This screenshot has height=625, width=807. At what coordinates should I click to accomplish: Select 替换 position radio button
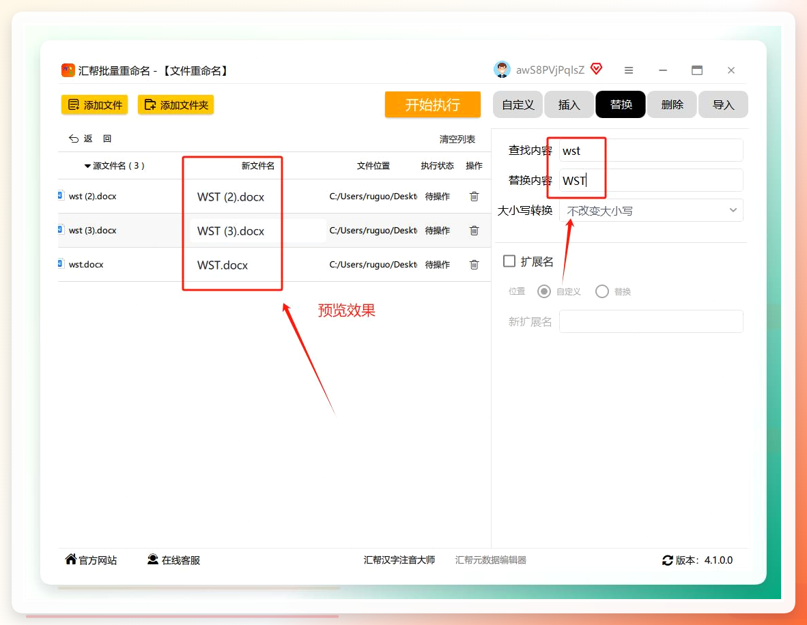pyautogui.click(x=602, y=291)
